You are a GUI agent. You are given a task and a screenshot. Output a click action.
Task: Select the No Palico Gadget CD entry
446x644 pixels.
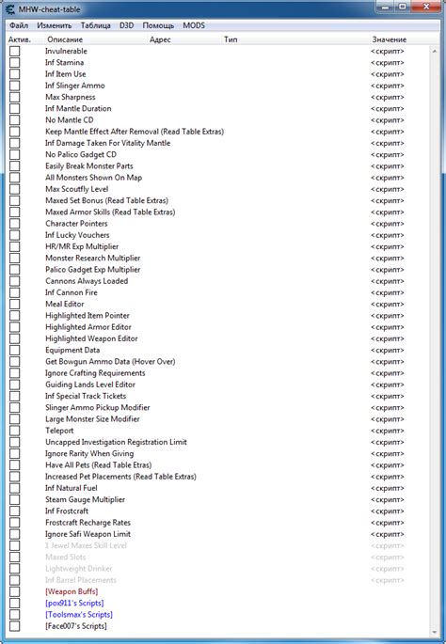tap(81, 154)
